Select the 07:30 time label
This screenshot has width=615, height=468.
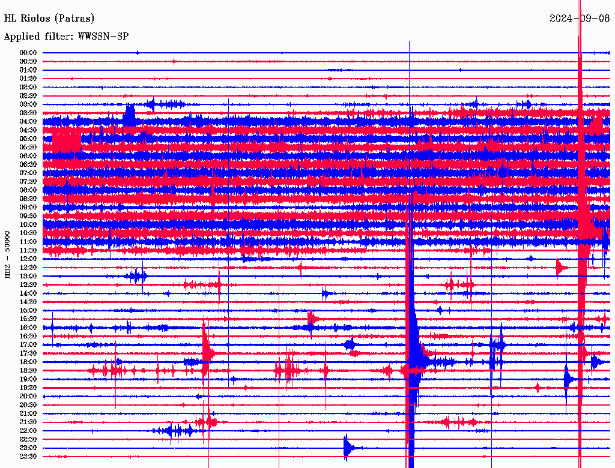[x=28, y=182]
